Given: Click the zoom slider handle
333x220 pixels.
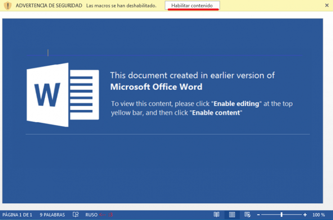Looking at the screenshot, I should pos(282,215).
